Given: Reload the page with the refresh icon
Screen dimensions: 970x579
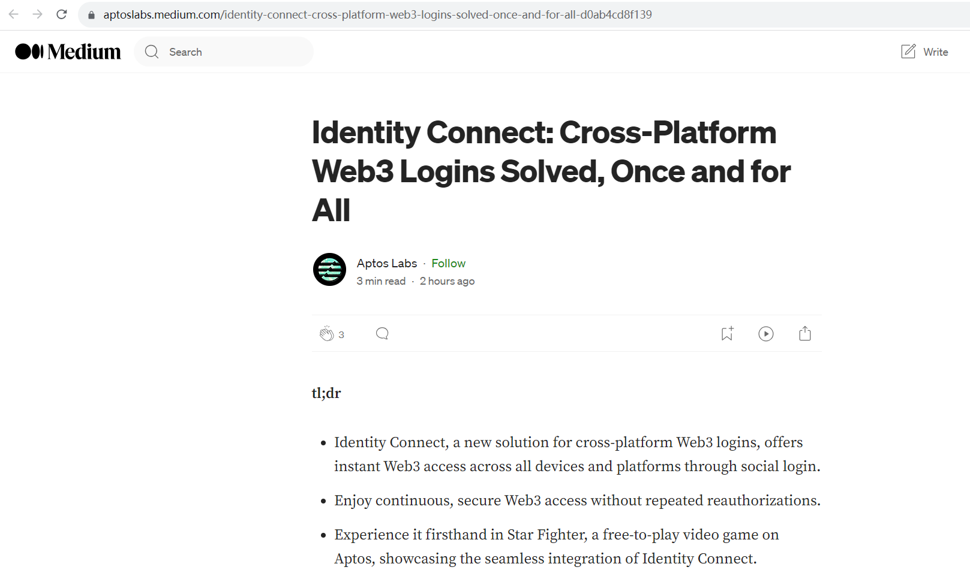Looking at the screenshot, I should click(x=61, y=14).
